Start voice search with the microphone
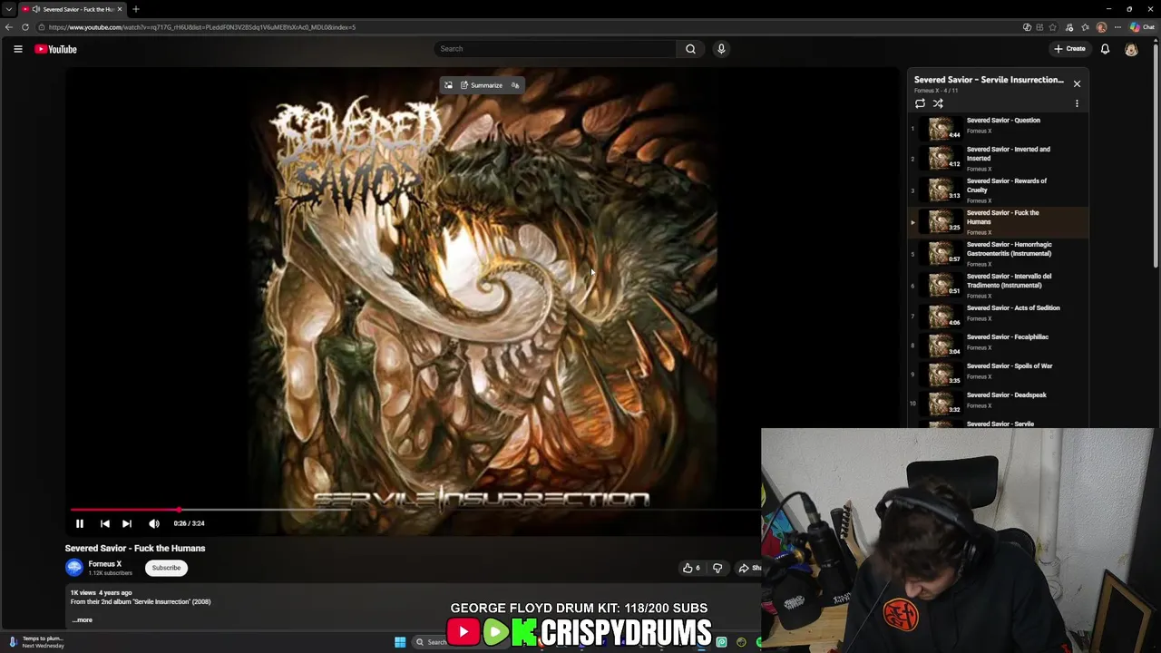Viewport: 1161px width, 653px height. (x=721, y=49)
